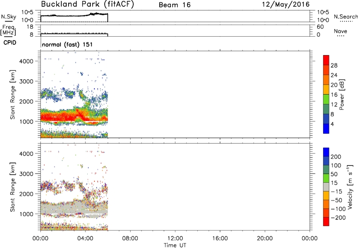Click the '60' tick on Nave axis
The image size is (358, 248).
320,27
